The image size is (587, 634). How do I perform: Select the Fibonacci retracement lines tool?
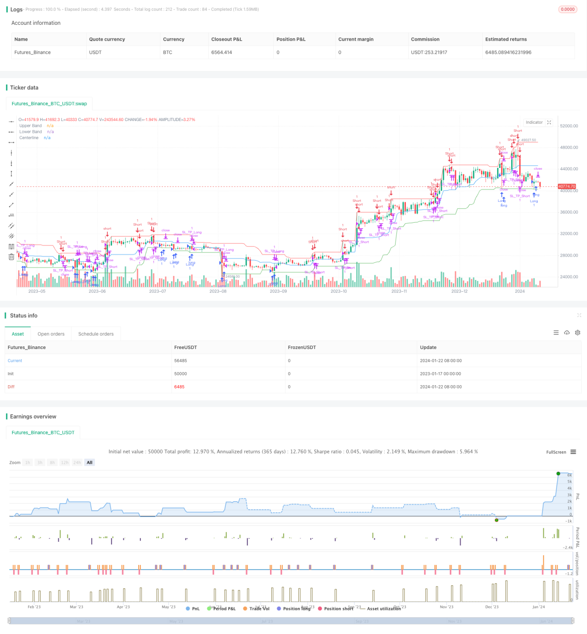click(x=11, y=246)
